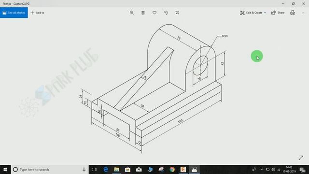Launch Microsoft Edge from the taskbar

(106, 170)
